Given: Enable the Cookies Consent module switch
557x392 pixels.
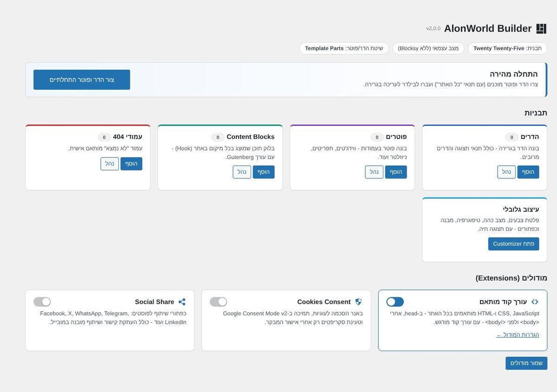Looking at the screenshot, I should tap(219, 302).
